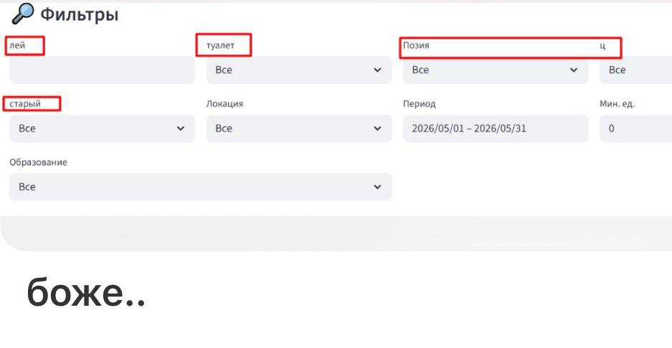Click the chevron arrow in Позия dropdown
Viewport: 672px width, 348px height.
pyautogui.click(x=574, y=69)
